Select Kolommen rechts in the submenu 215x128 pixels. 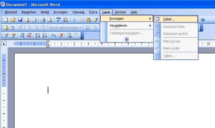[176, 34]
